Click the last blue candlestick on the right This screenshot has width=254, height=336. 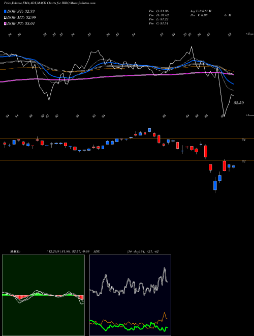pyautogui.click(x=234, y=166)
